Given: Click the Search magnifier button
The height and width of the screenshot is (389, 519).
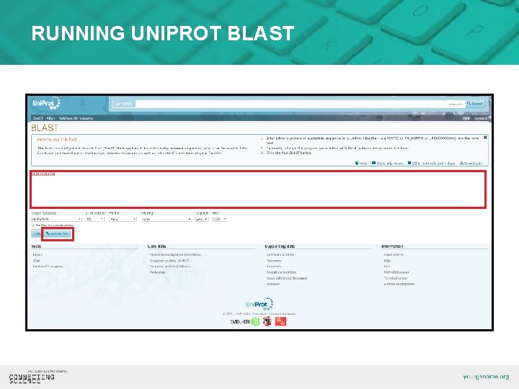Looking at the screenshot, I should point(475,104).
